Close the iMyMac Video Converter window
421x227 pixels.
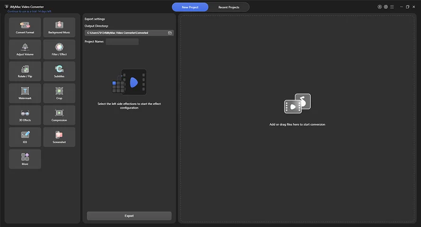point(414,7)
